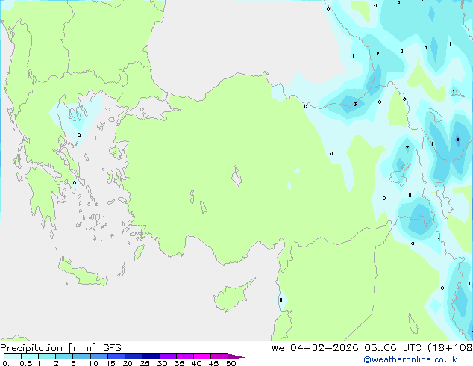Click the 45–50 mm legend swatch
The image size is (473, 366).
[219, 356]
